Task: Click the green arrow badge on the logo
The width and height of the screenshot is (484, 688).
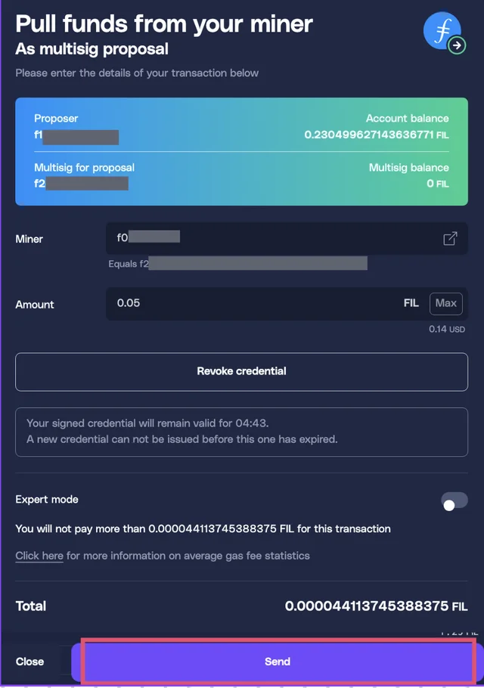Action: [457, 45]
